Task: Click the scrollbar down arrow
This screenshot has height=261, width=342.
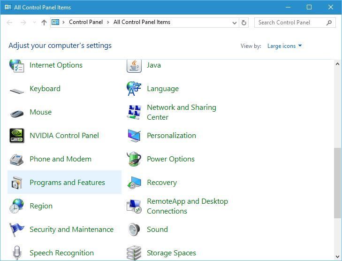Action: [337, 257]
